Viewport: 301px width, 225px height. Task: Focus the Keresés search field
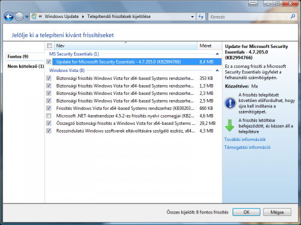pos(249,17)
